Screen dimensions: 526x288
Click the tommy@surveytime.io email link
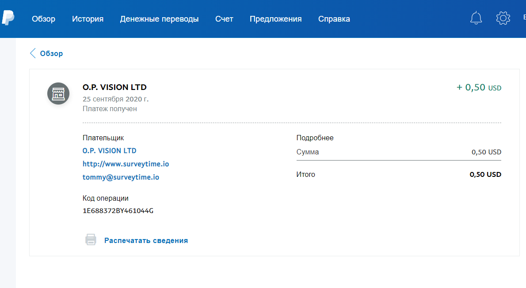(121, 177)
